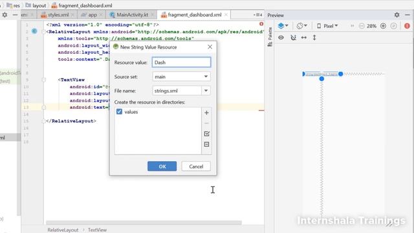The image size is (414, 233).
Task: Close the New String Value Resource dialog
Action: pyautogui.click(x=210, y=47)
